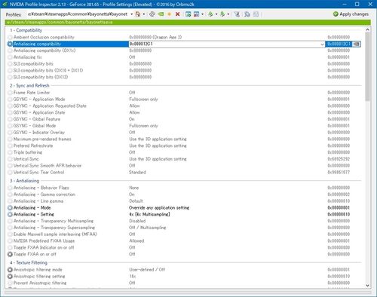The width and height of the screenshot is (377, 297).
Task: Click gear icon beside selected Antialiasing compatibility
Action: (x=10, y=44)
